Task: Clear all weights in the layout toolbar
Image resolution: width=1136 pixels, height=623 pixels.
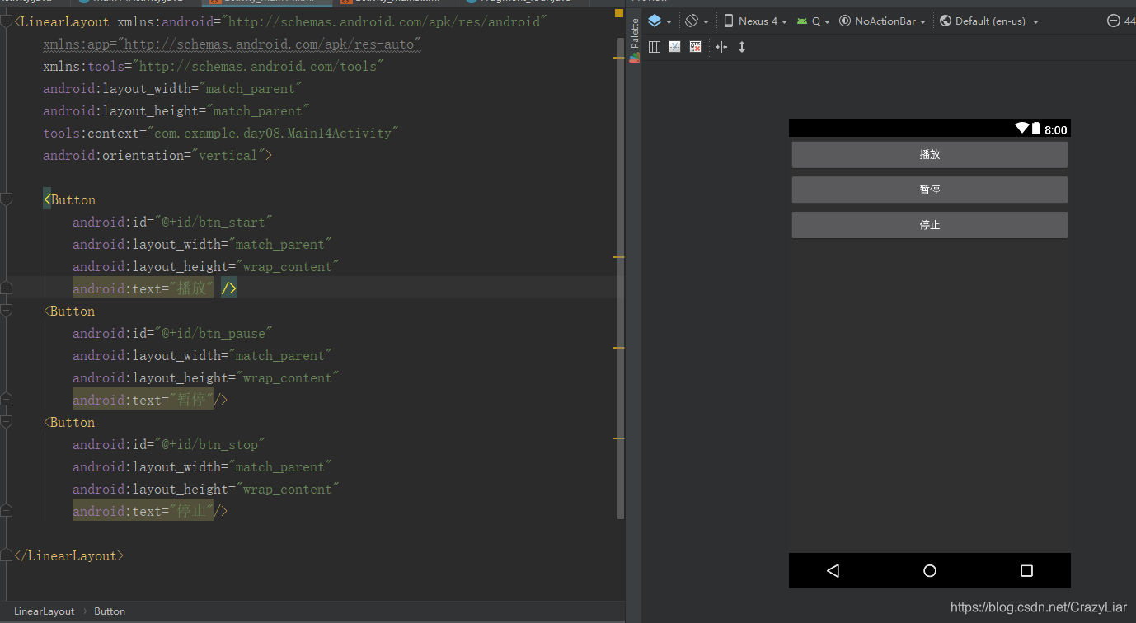Action: click(696, 47)
